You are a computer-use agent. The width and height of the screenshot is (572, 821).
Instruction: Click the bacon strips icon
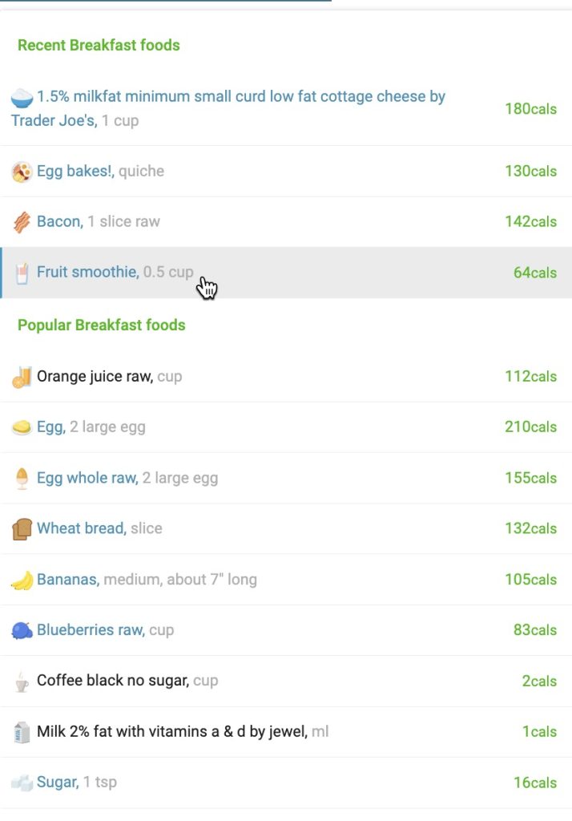22,222
